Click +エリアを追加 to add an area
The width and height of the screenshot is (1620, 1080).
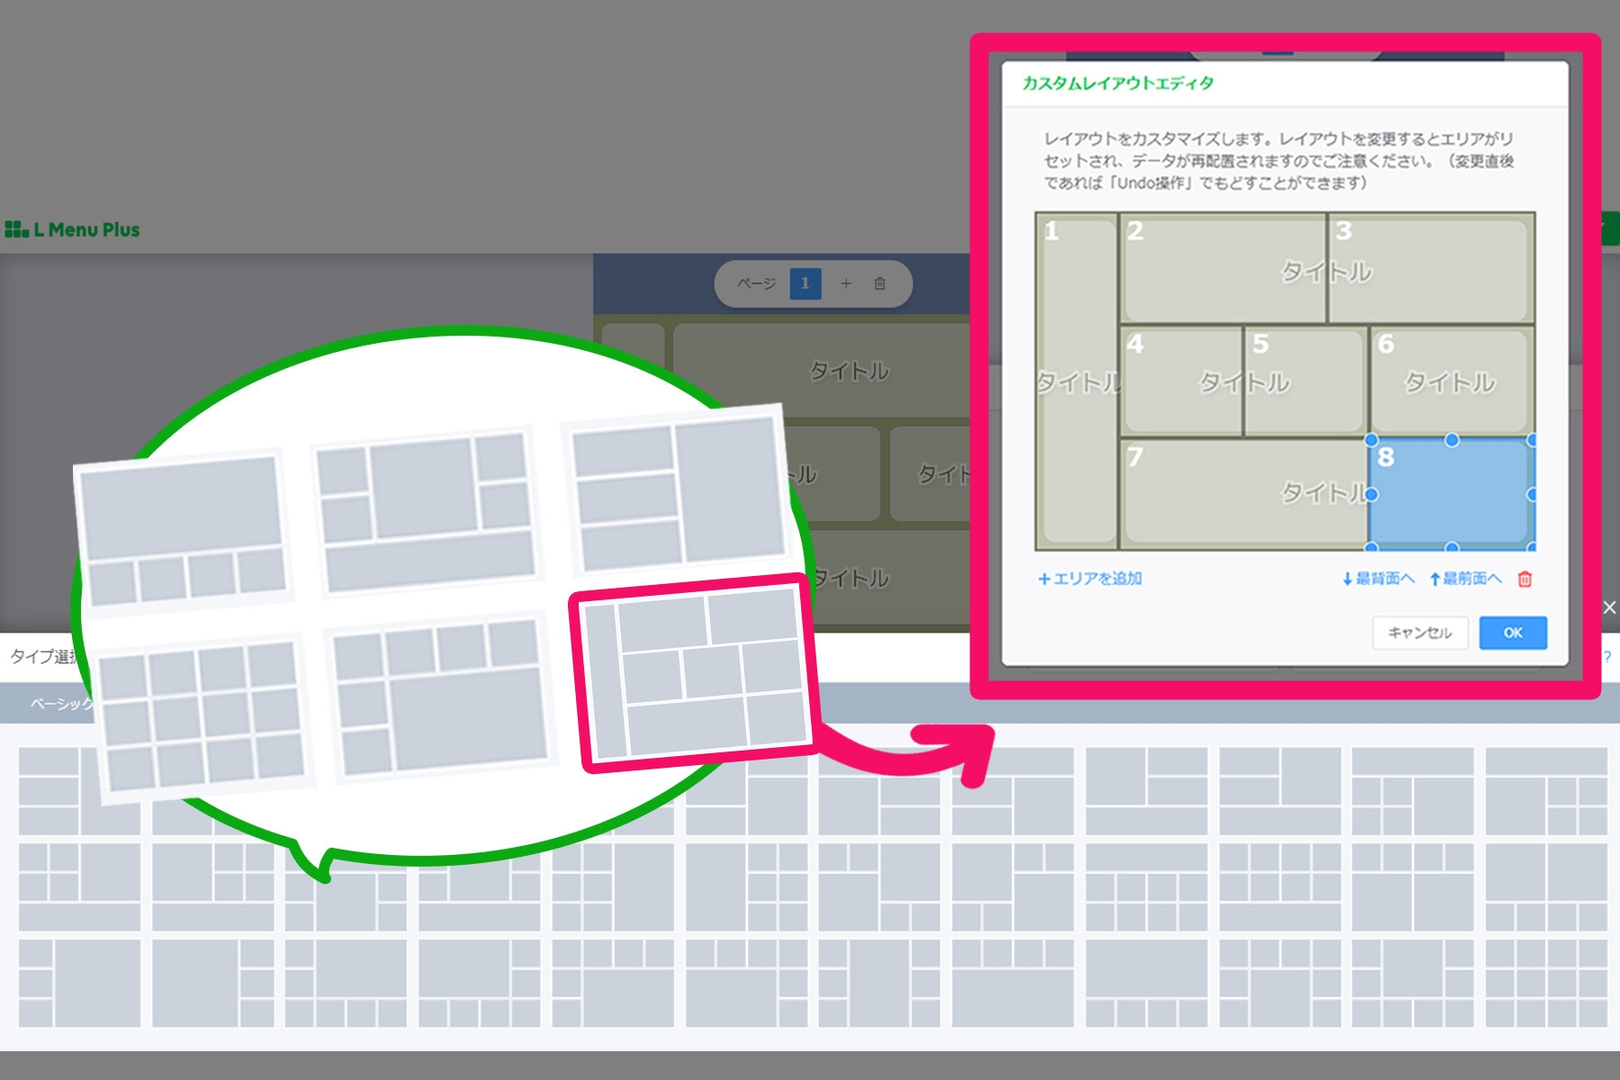point(1090,579)
